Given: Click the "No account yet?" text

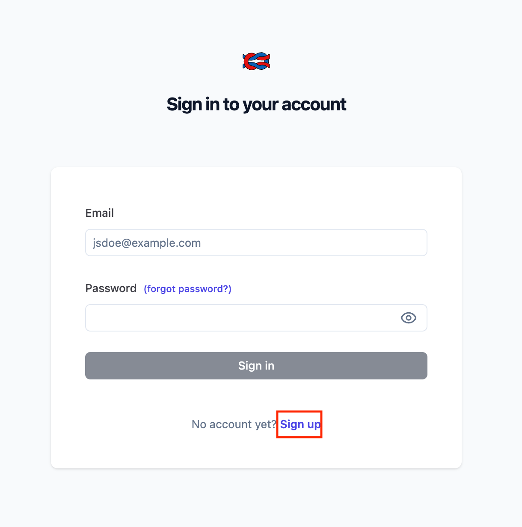Looking at the screenshot, I should click(x=234, y=424).
